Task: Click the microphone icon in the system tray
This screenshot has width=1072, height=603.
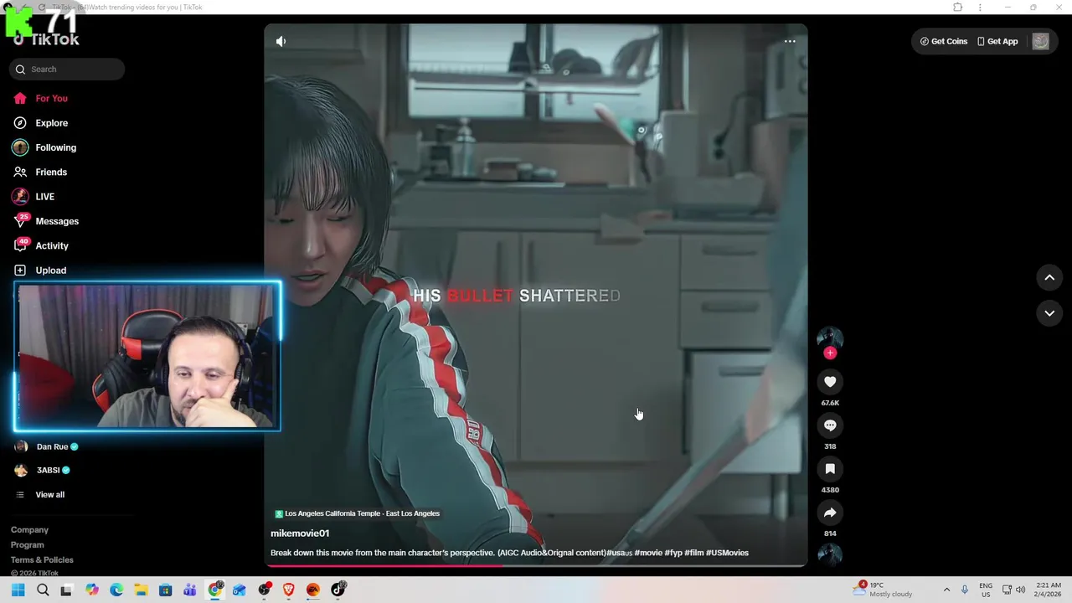Action: (x=965, y=590)
